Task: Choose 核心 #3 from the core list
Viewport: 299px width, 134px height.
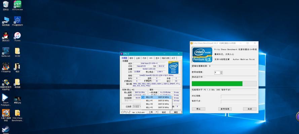Action: [156, 108]
